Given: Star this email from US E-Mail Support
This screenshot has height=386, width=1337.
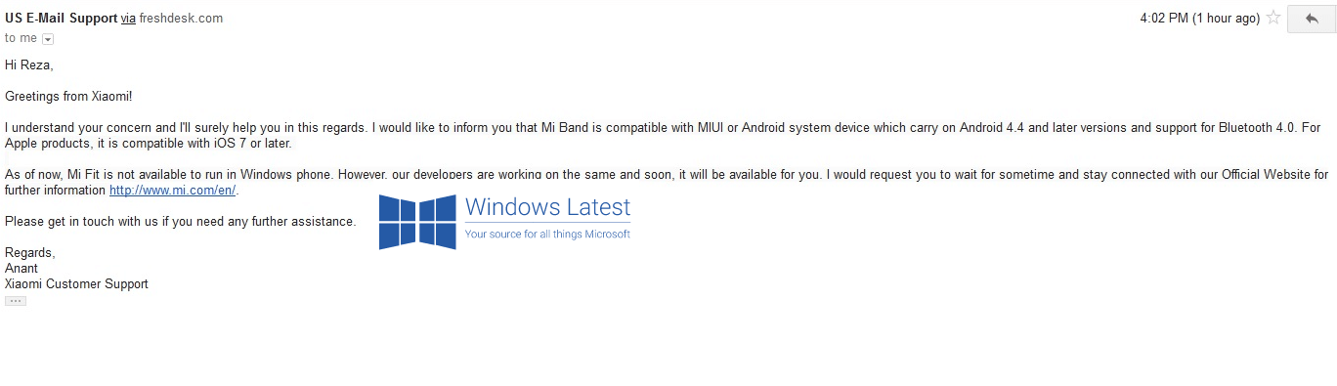Looking at the screenshot, I should pos(1273,18).
